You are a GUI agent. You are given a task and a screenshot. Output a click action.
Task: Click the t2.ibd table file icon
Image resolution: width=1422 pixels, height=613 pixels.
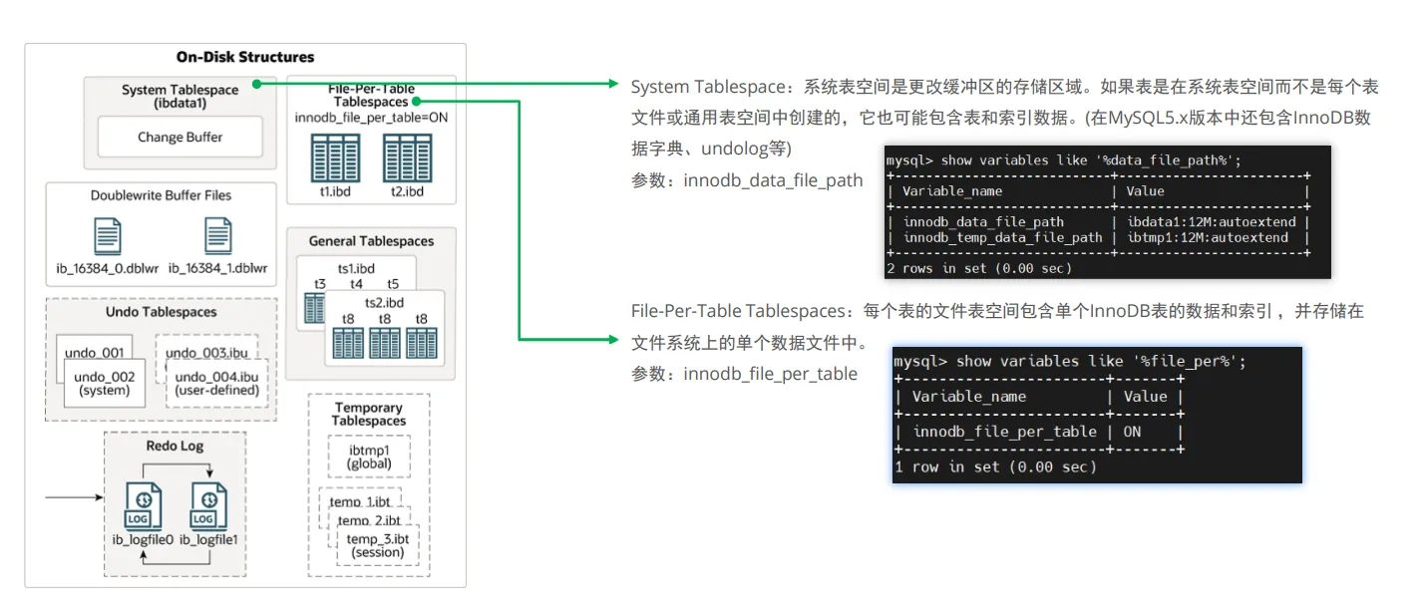coord(407,157)
